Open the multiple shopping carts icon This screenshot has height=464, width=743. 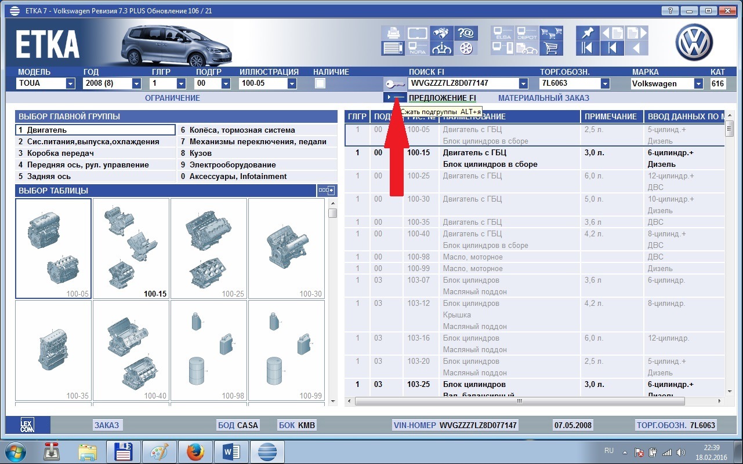551,33
